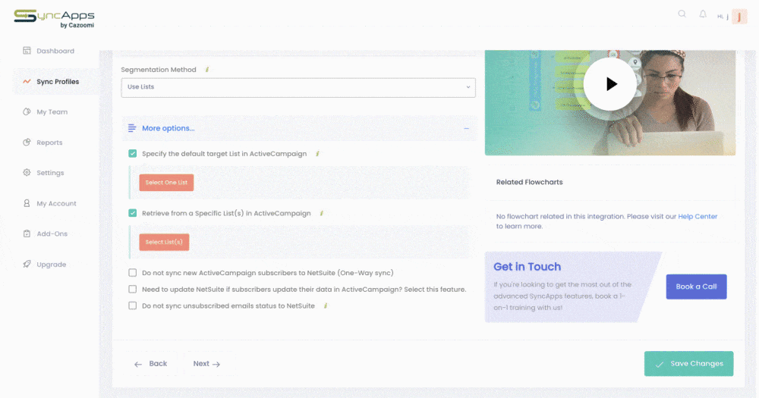Viewport: 759px width, 398px height.
Task: Click the Add-Ons clipboard icon
Action: [x=27, y=233]
